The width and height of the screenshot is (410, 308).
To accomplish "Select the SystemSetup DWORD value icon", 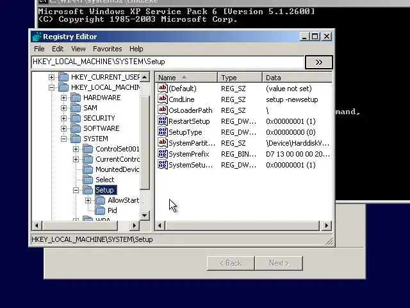I will (x=162, y=165).
